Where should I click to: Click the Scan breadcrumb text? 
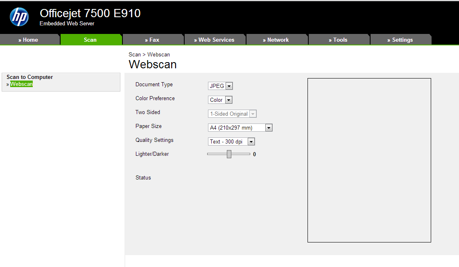[x=135, y=55]
